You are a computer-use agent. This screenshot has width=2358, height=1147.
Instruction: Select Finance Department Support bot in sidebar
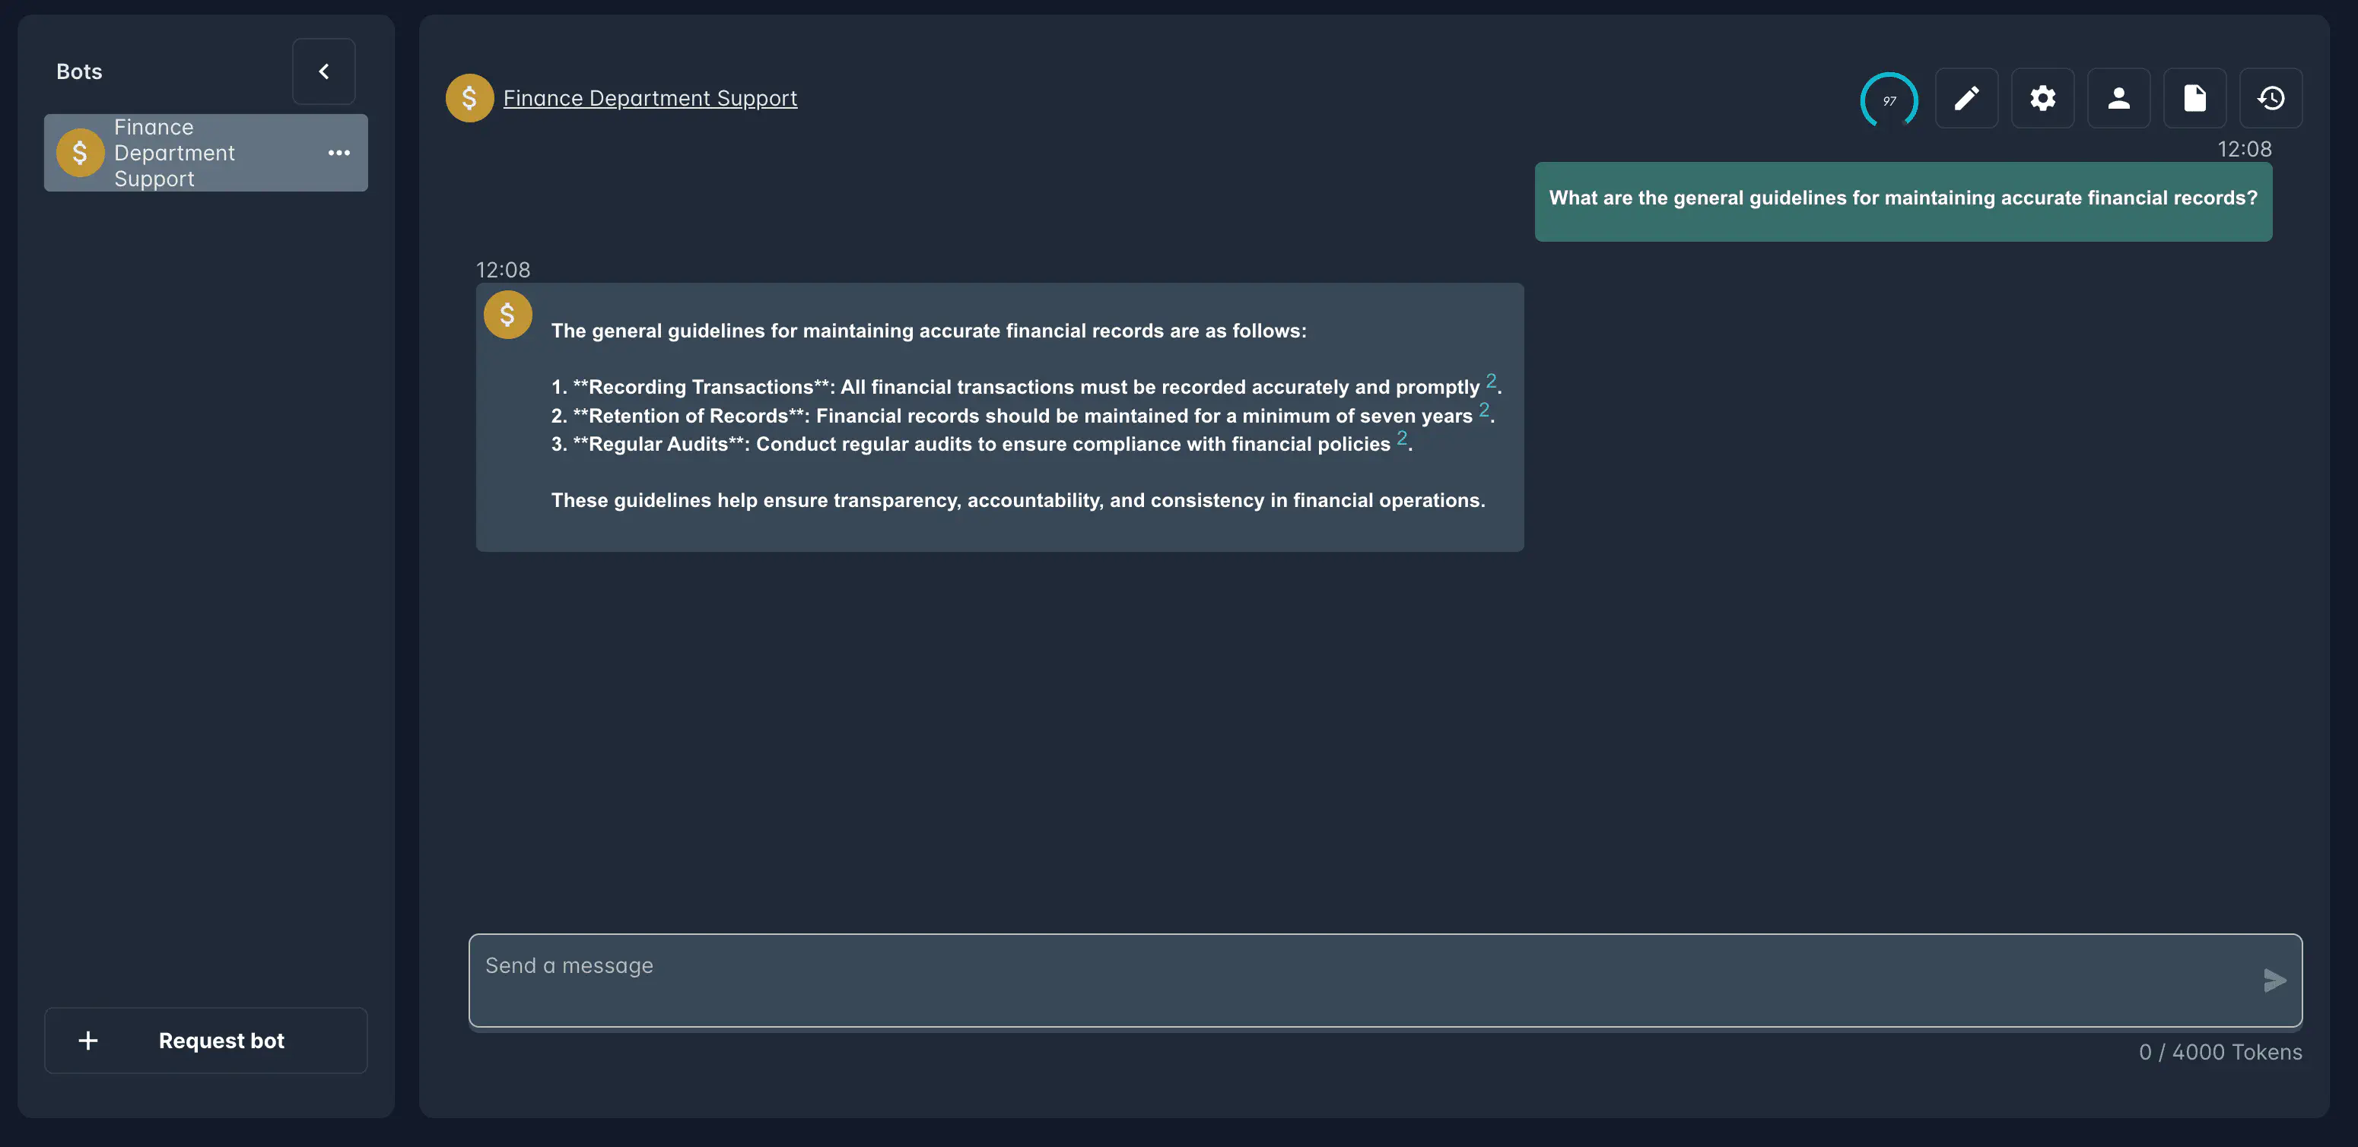(x=174, y=153)
